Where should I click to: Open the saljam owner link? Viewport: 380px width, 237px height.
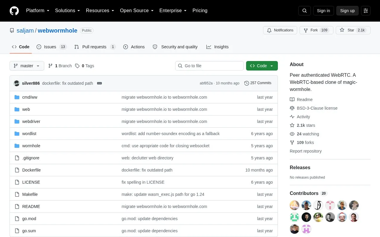point(25,31)
